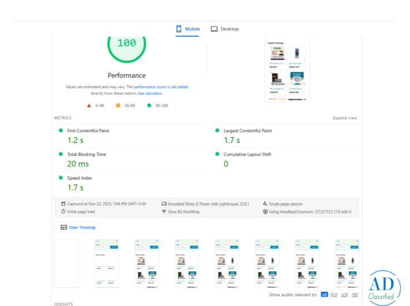The height and width of the screenshot is (306, 410).
Task: Click the View Treemap button
Action: tap(77, 227)
